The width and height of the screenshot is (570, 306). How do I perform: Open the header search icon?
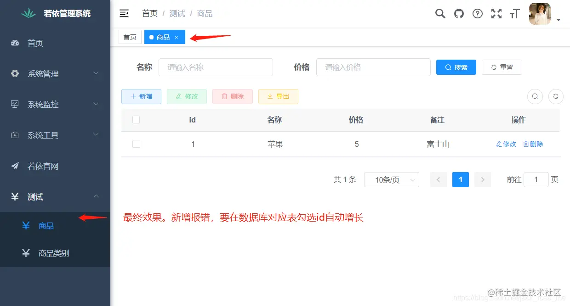[x=440, y=14]
